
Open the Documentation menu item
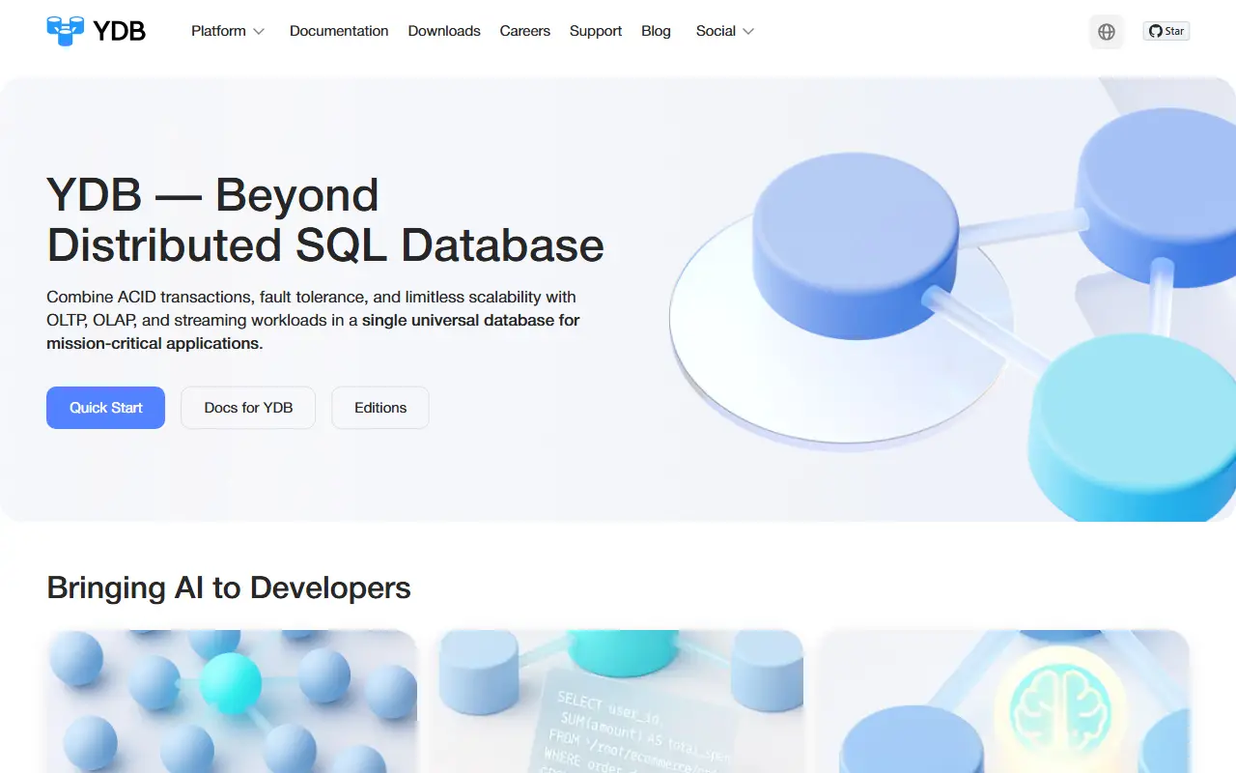pos(339,31)
